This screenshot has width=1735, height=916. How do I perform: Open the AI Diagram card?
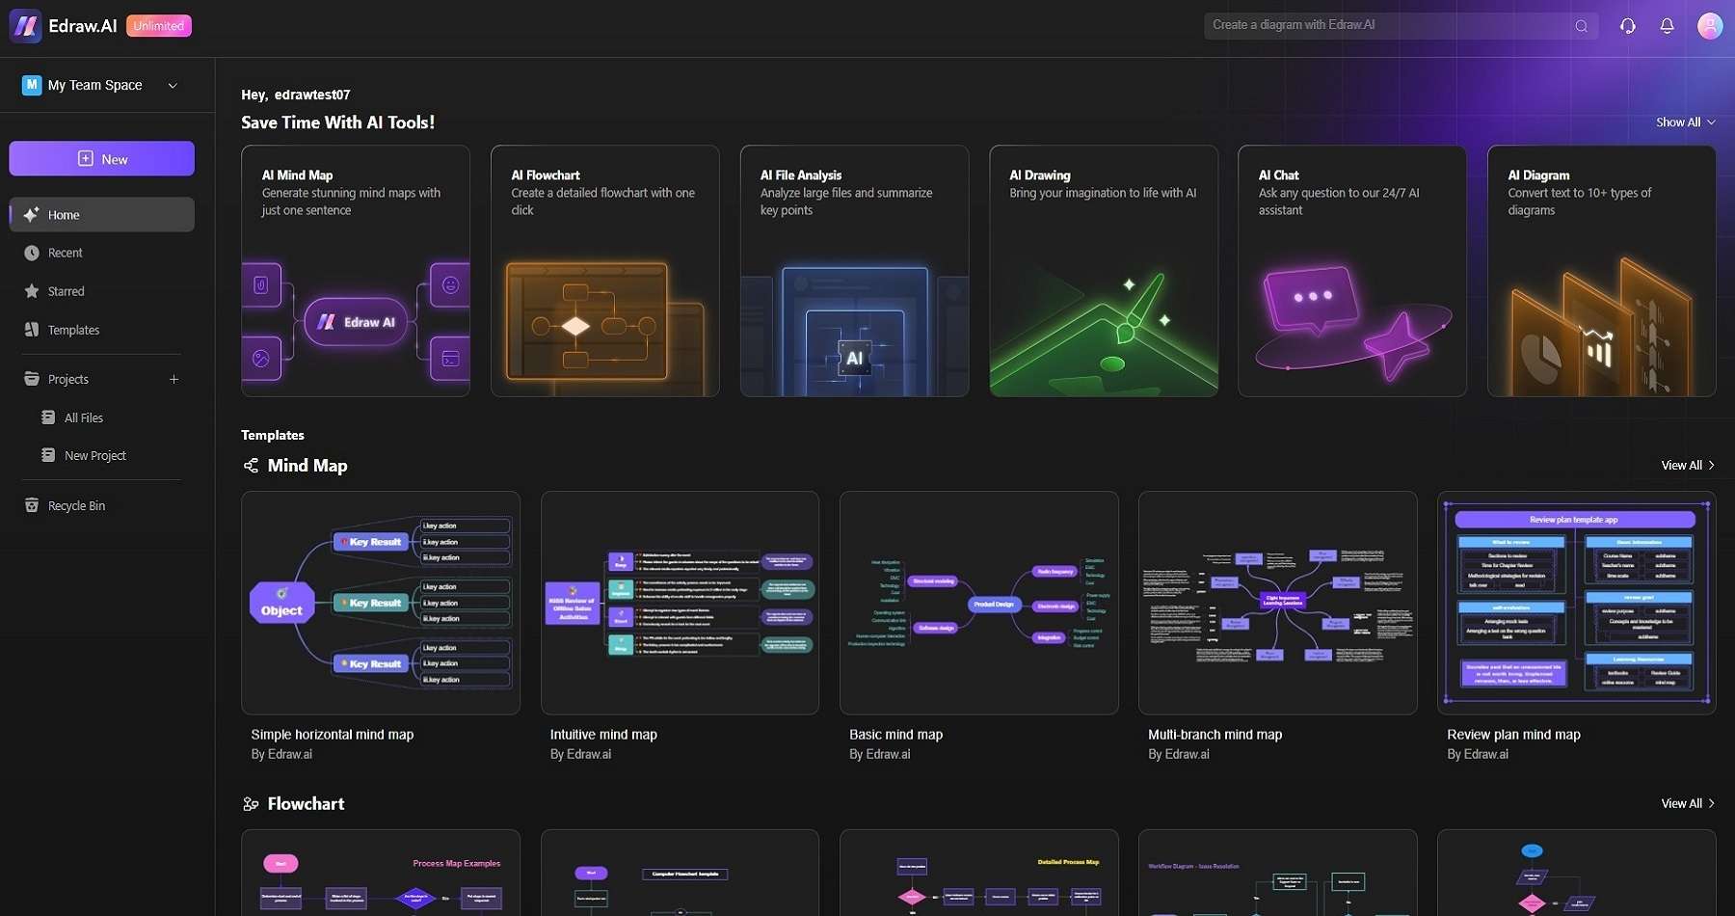tap(1602, 271)
